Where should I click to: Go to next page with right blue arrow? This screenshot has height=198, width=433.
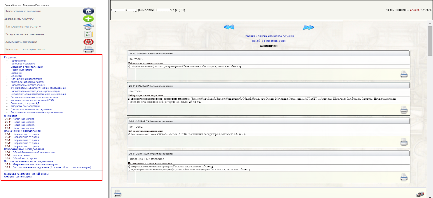[x=308, y=27]
